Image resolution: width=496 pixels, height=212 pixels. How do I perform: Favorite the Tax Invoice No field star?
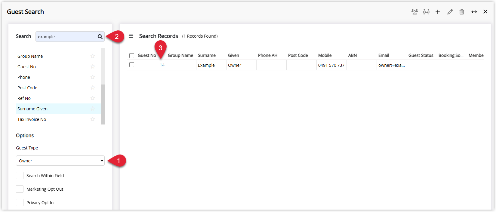[93, 119]
